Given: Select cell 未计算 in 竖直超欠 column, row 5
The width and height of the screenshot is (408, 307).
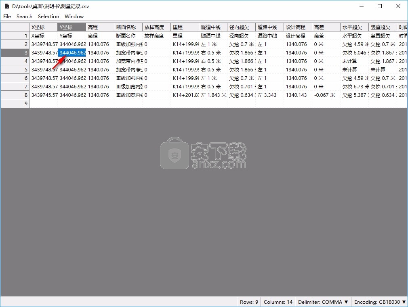Looking at the screenshot, I should [382, 70].
